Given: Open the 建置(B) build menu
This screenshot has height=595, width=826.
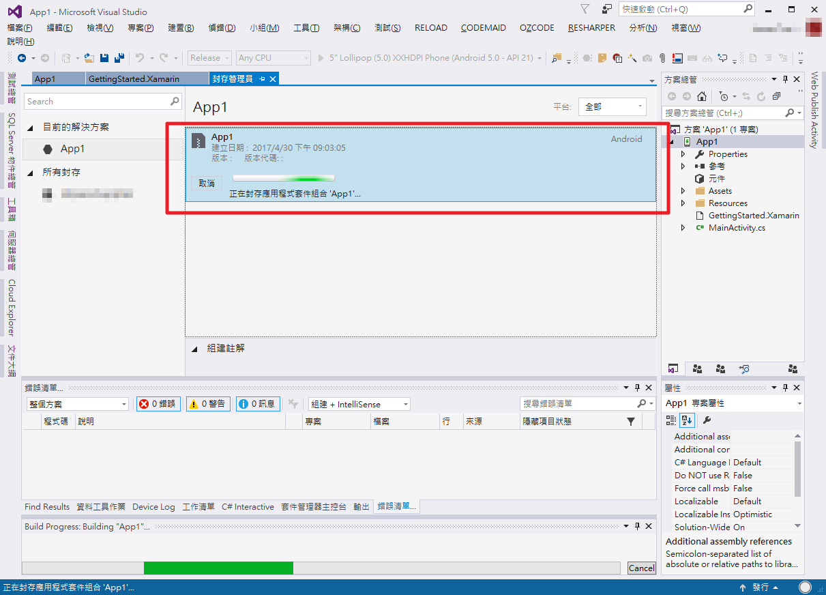Looking at the screenshot, I should 181,28.
